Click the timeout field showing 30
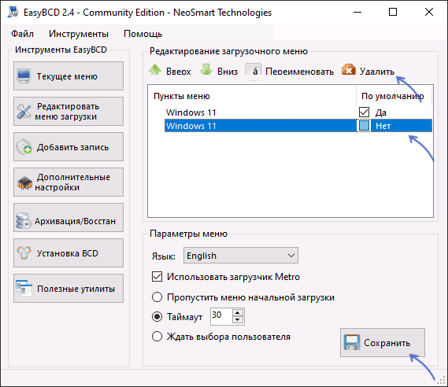448x387 pixels. (x=222, y=316)
